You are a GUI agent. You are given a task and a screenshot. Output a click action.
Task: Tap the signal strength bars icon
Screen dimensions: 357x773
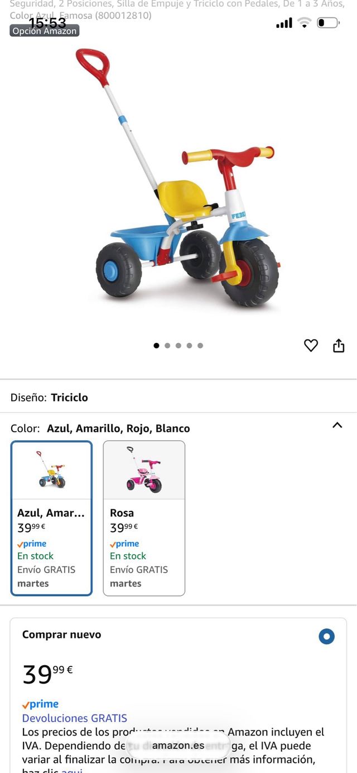(283, 23)
